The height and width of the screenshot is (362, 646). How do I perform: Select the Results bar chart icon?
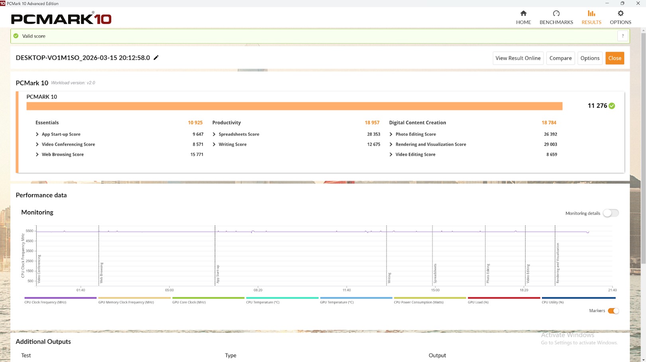[591, 14]
